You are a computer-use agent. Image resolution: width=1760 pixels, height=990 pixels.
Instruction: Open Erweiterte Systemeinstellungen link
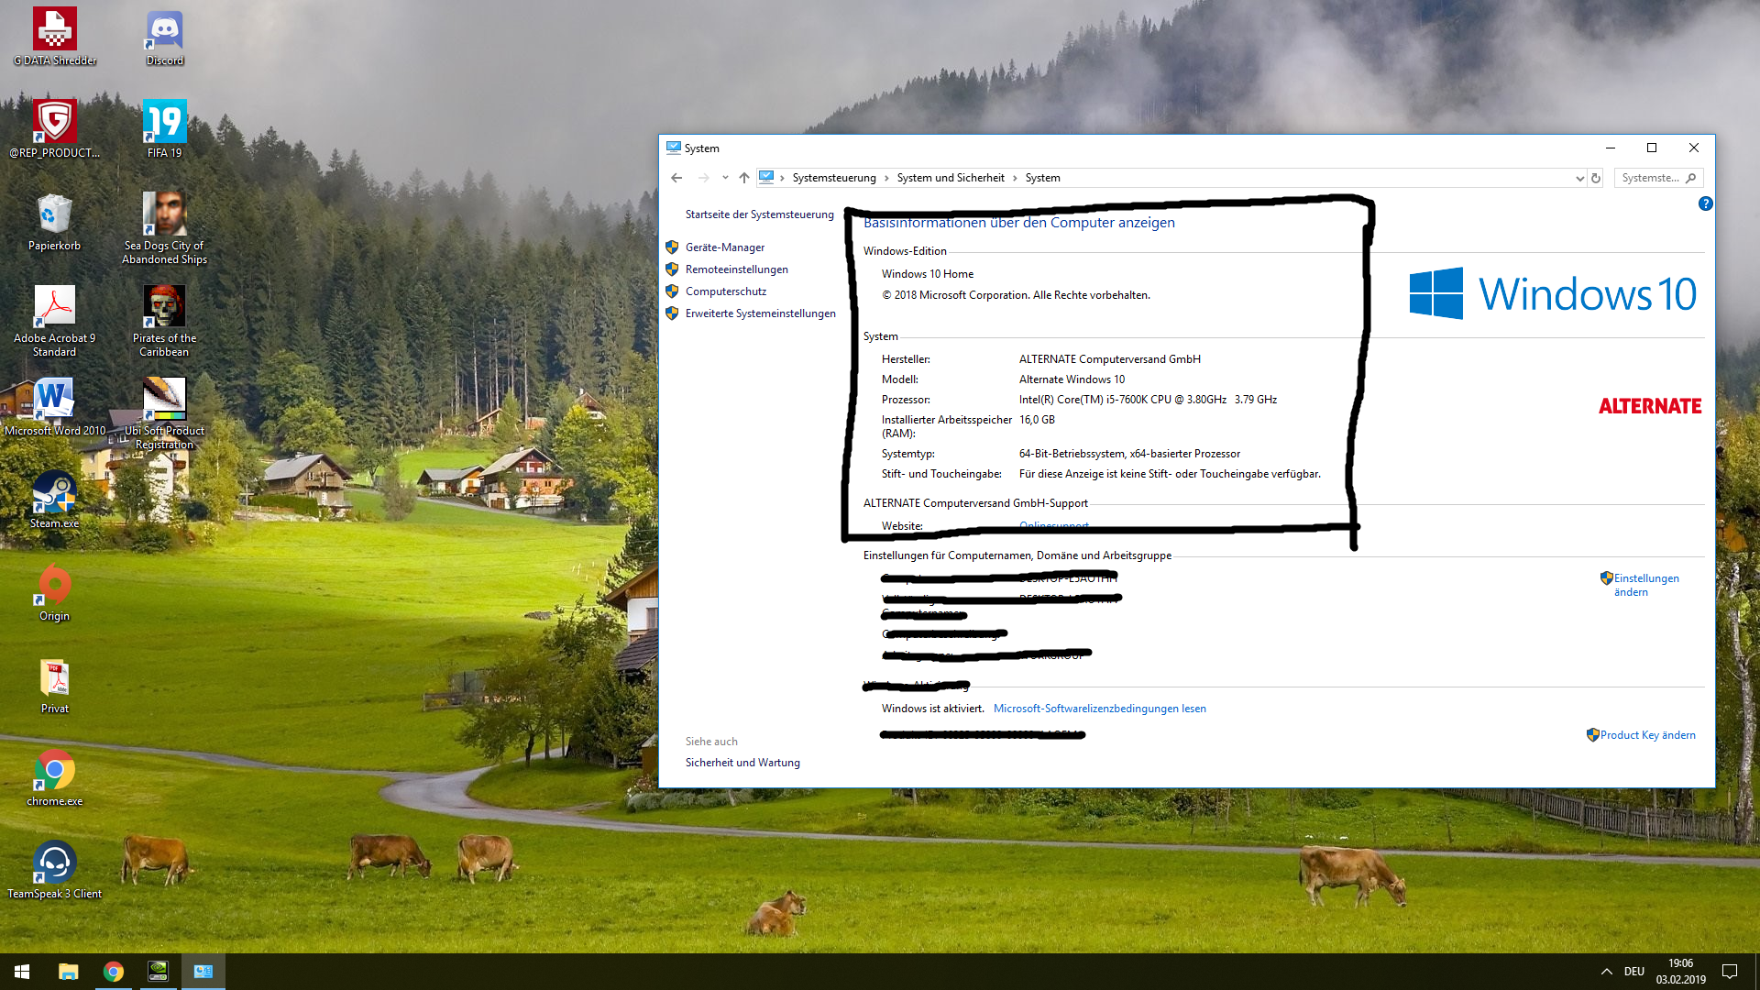pyautogui.click(x=761, y=313)
